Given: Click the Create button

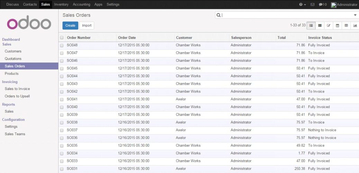Looking at the screenshot, I should click(x=70, y=26).
